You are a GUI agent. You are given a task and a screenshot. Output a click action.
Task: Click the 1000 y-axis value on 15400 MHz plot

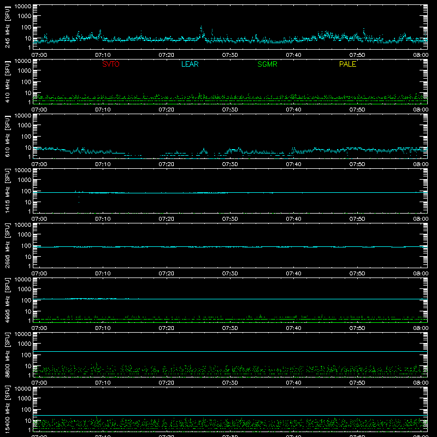25,399
